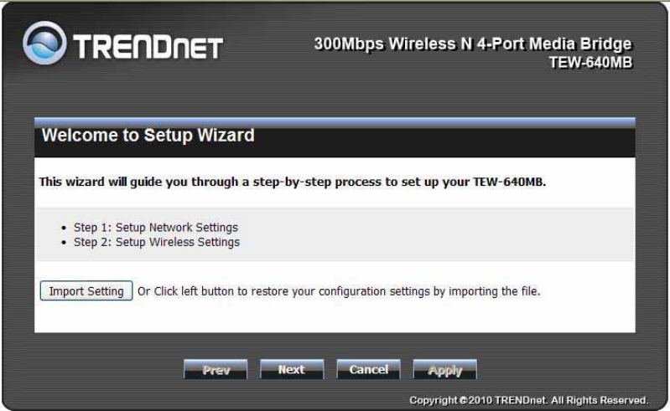This screenshot has height=411, width=670.
Task: Select Step 1: Setup Network Settings
Action: click(155, 227)
